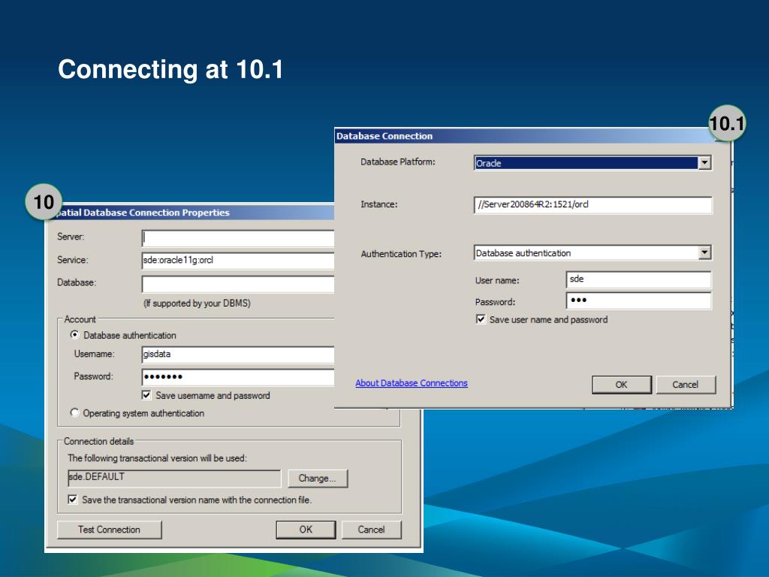Screen dimensions: 769x577
Task: Toggle Save the transactional version name checkbox
Action: [x=73, y=500]
